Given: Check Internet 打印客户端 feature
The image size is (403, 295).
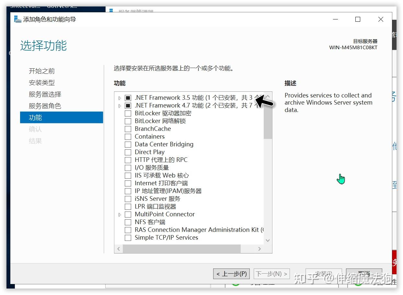Looking at the screenshot, I should pos(128,183).
